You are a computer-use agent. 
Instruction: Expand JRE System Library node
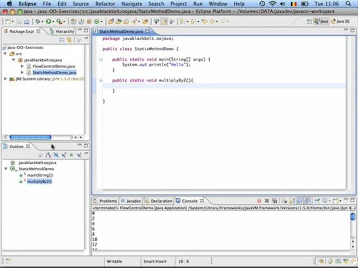5,79
